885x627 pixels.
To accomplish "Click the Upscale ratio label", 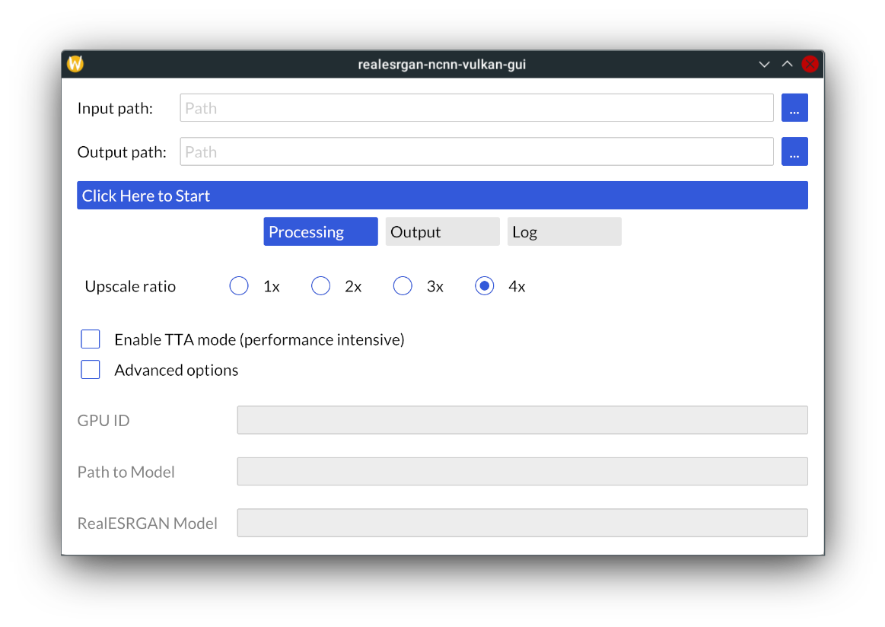I will [x=130, y=286].
